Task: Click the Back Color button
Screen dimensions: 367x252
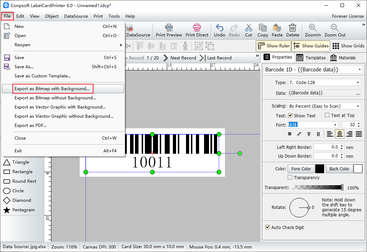Action: coord(339,169)
